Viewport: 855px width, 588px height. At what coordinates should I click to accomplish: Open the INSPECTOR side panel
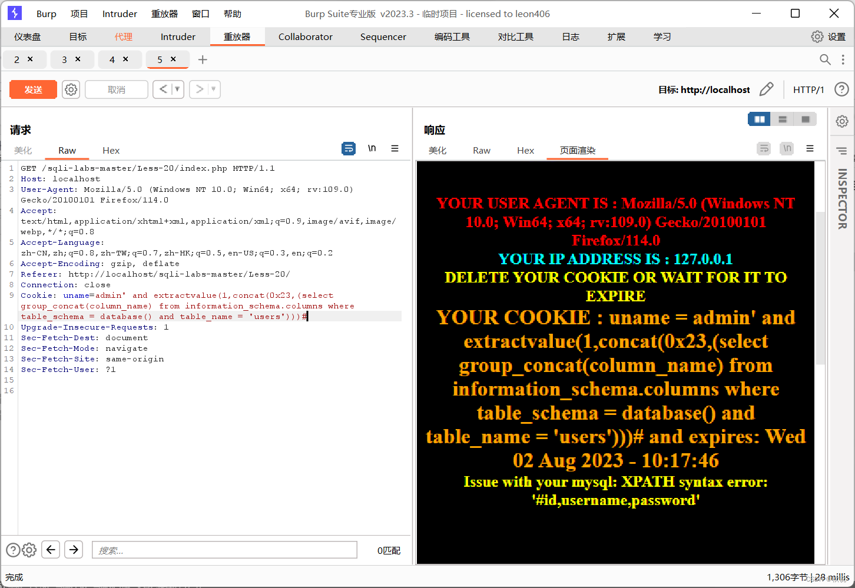click(x=843, y=199)
